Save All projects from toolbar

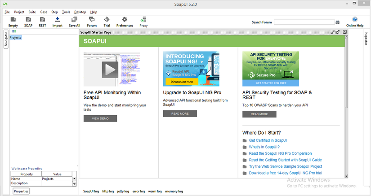pos(74,22)
